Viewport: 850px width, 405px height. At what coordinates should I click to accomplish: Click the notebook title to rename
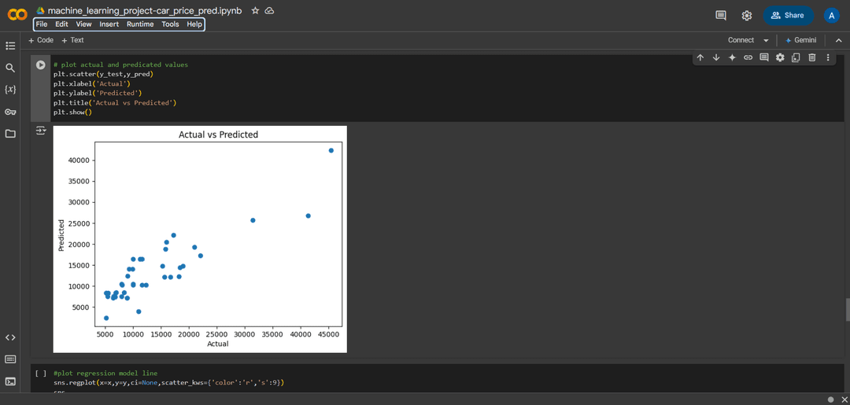click(145, 10)
